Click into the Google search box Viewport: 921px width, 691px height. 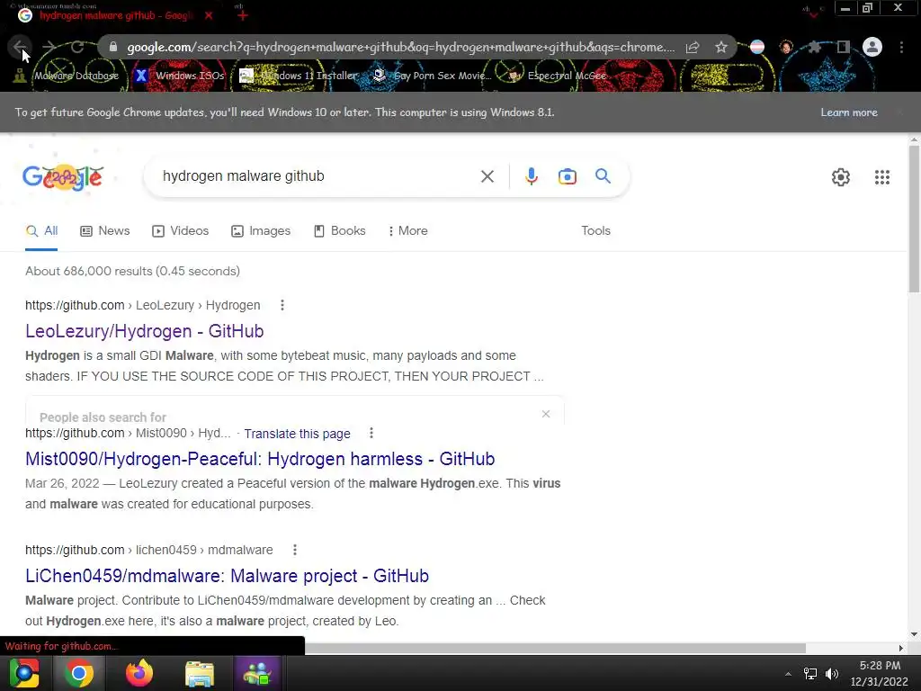[x=317, y=176]
